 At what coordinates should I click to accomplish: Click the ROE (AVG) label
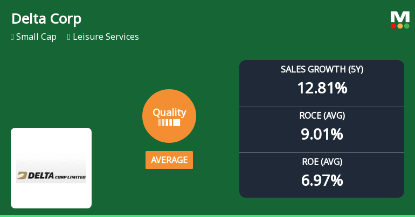tap(322, 162)
